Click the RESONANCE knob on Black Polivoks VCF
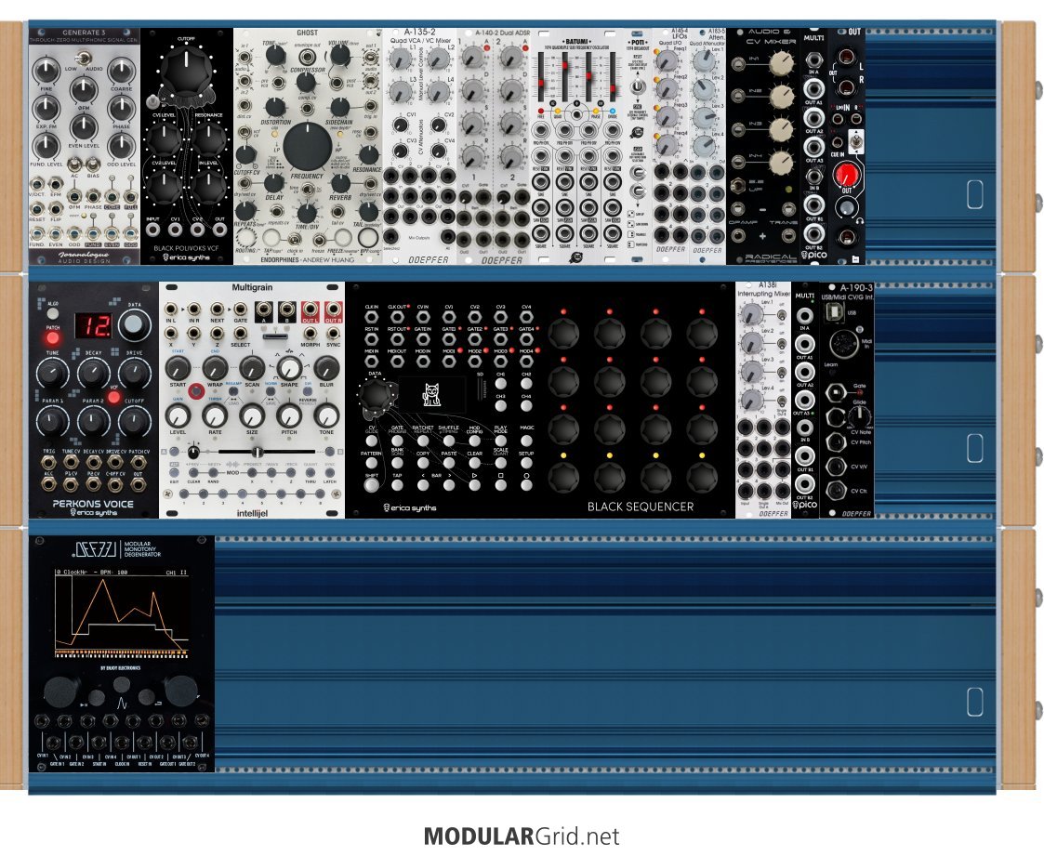This screenshot has width=1044, height=856. (x=210, y=138)
